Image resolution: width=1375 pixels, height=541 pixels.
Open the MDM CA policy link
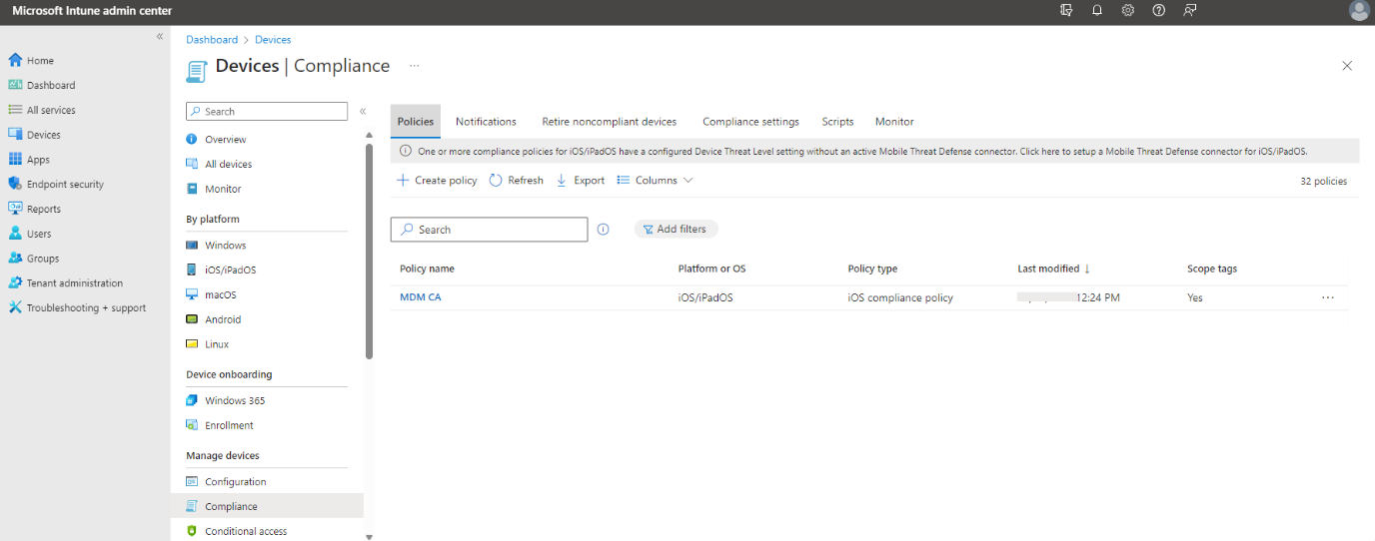coord(420,297)
